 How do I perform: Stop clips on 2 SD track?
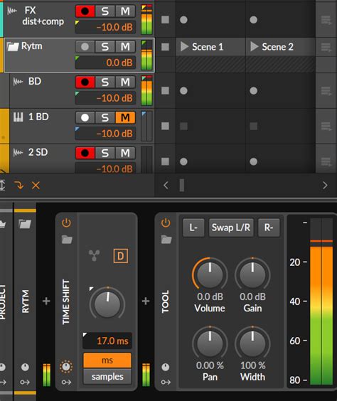[x=165, y=161]
